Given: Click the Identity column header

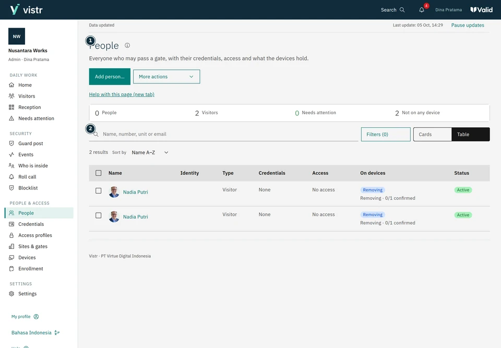Looking at the screenshot, I should point(189,173).
